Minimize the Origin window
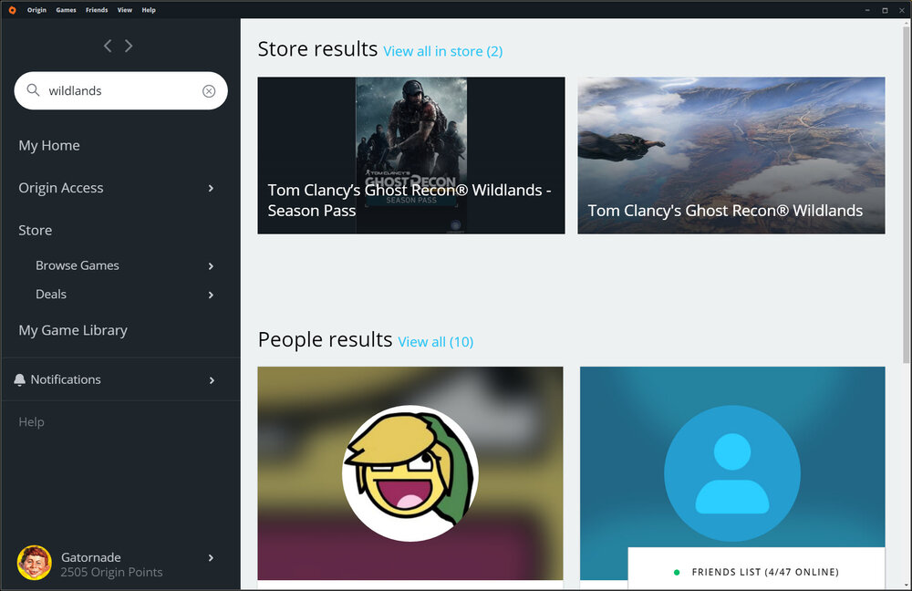This screenshot has width=912, height=591. [x=867, y=10]
